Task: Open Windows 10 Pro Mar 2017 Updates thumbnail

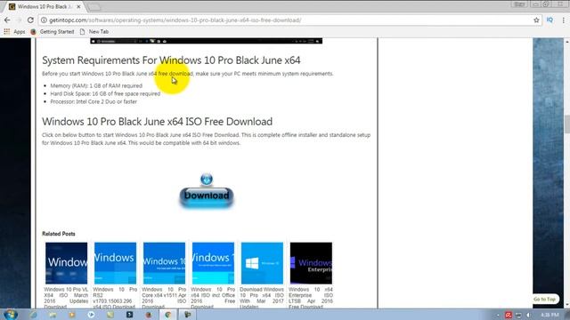Action: click(x=262, y=263)
